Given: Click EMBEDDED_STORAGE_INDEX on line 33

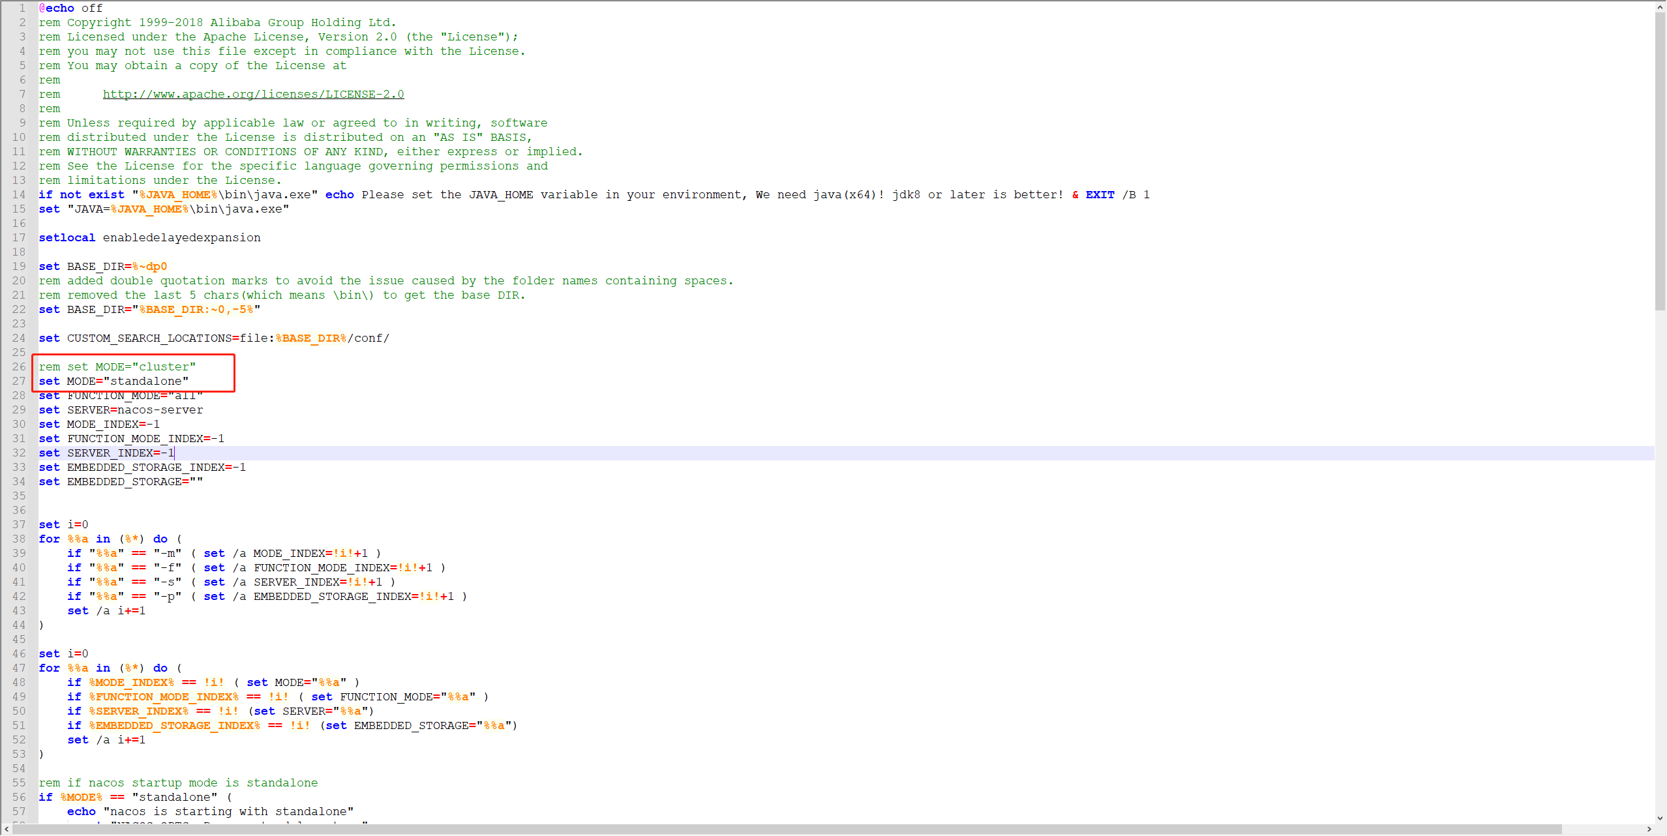Looking at the screenshot, I should (145, 468).
